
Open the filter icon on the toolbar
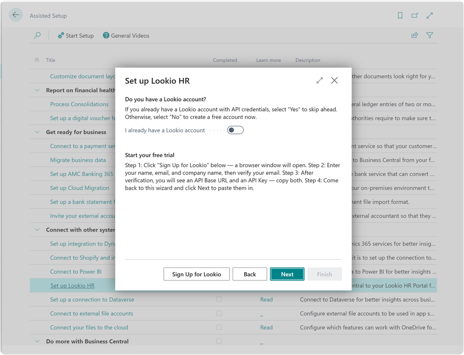[429, 35]
